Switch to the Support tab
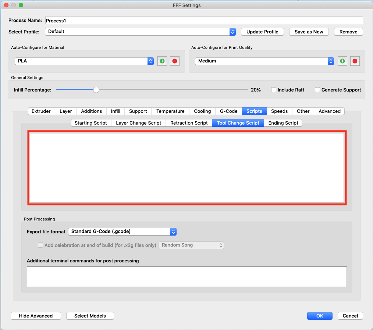Screen dimensions: 373x330 click(138, 111)
